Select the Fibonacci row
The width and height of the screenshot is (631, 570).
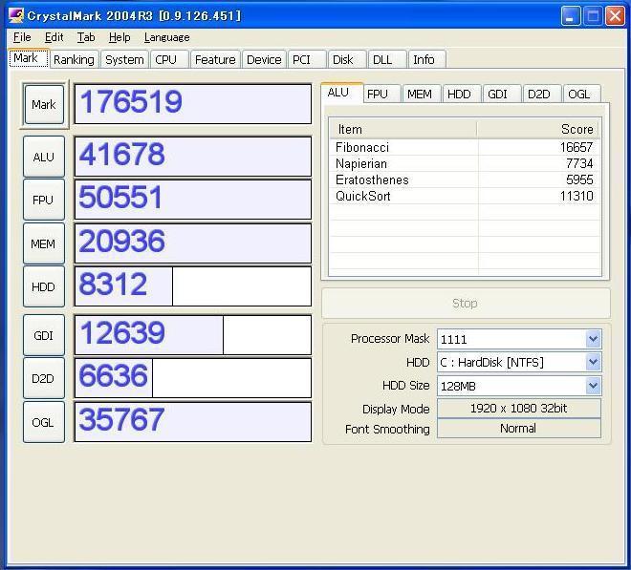[x=465, y=148]
